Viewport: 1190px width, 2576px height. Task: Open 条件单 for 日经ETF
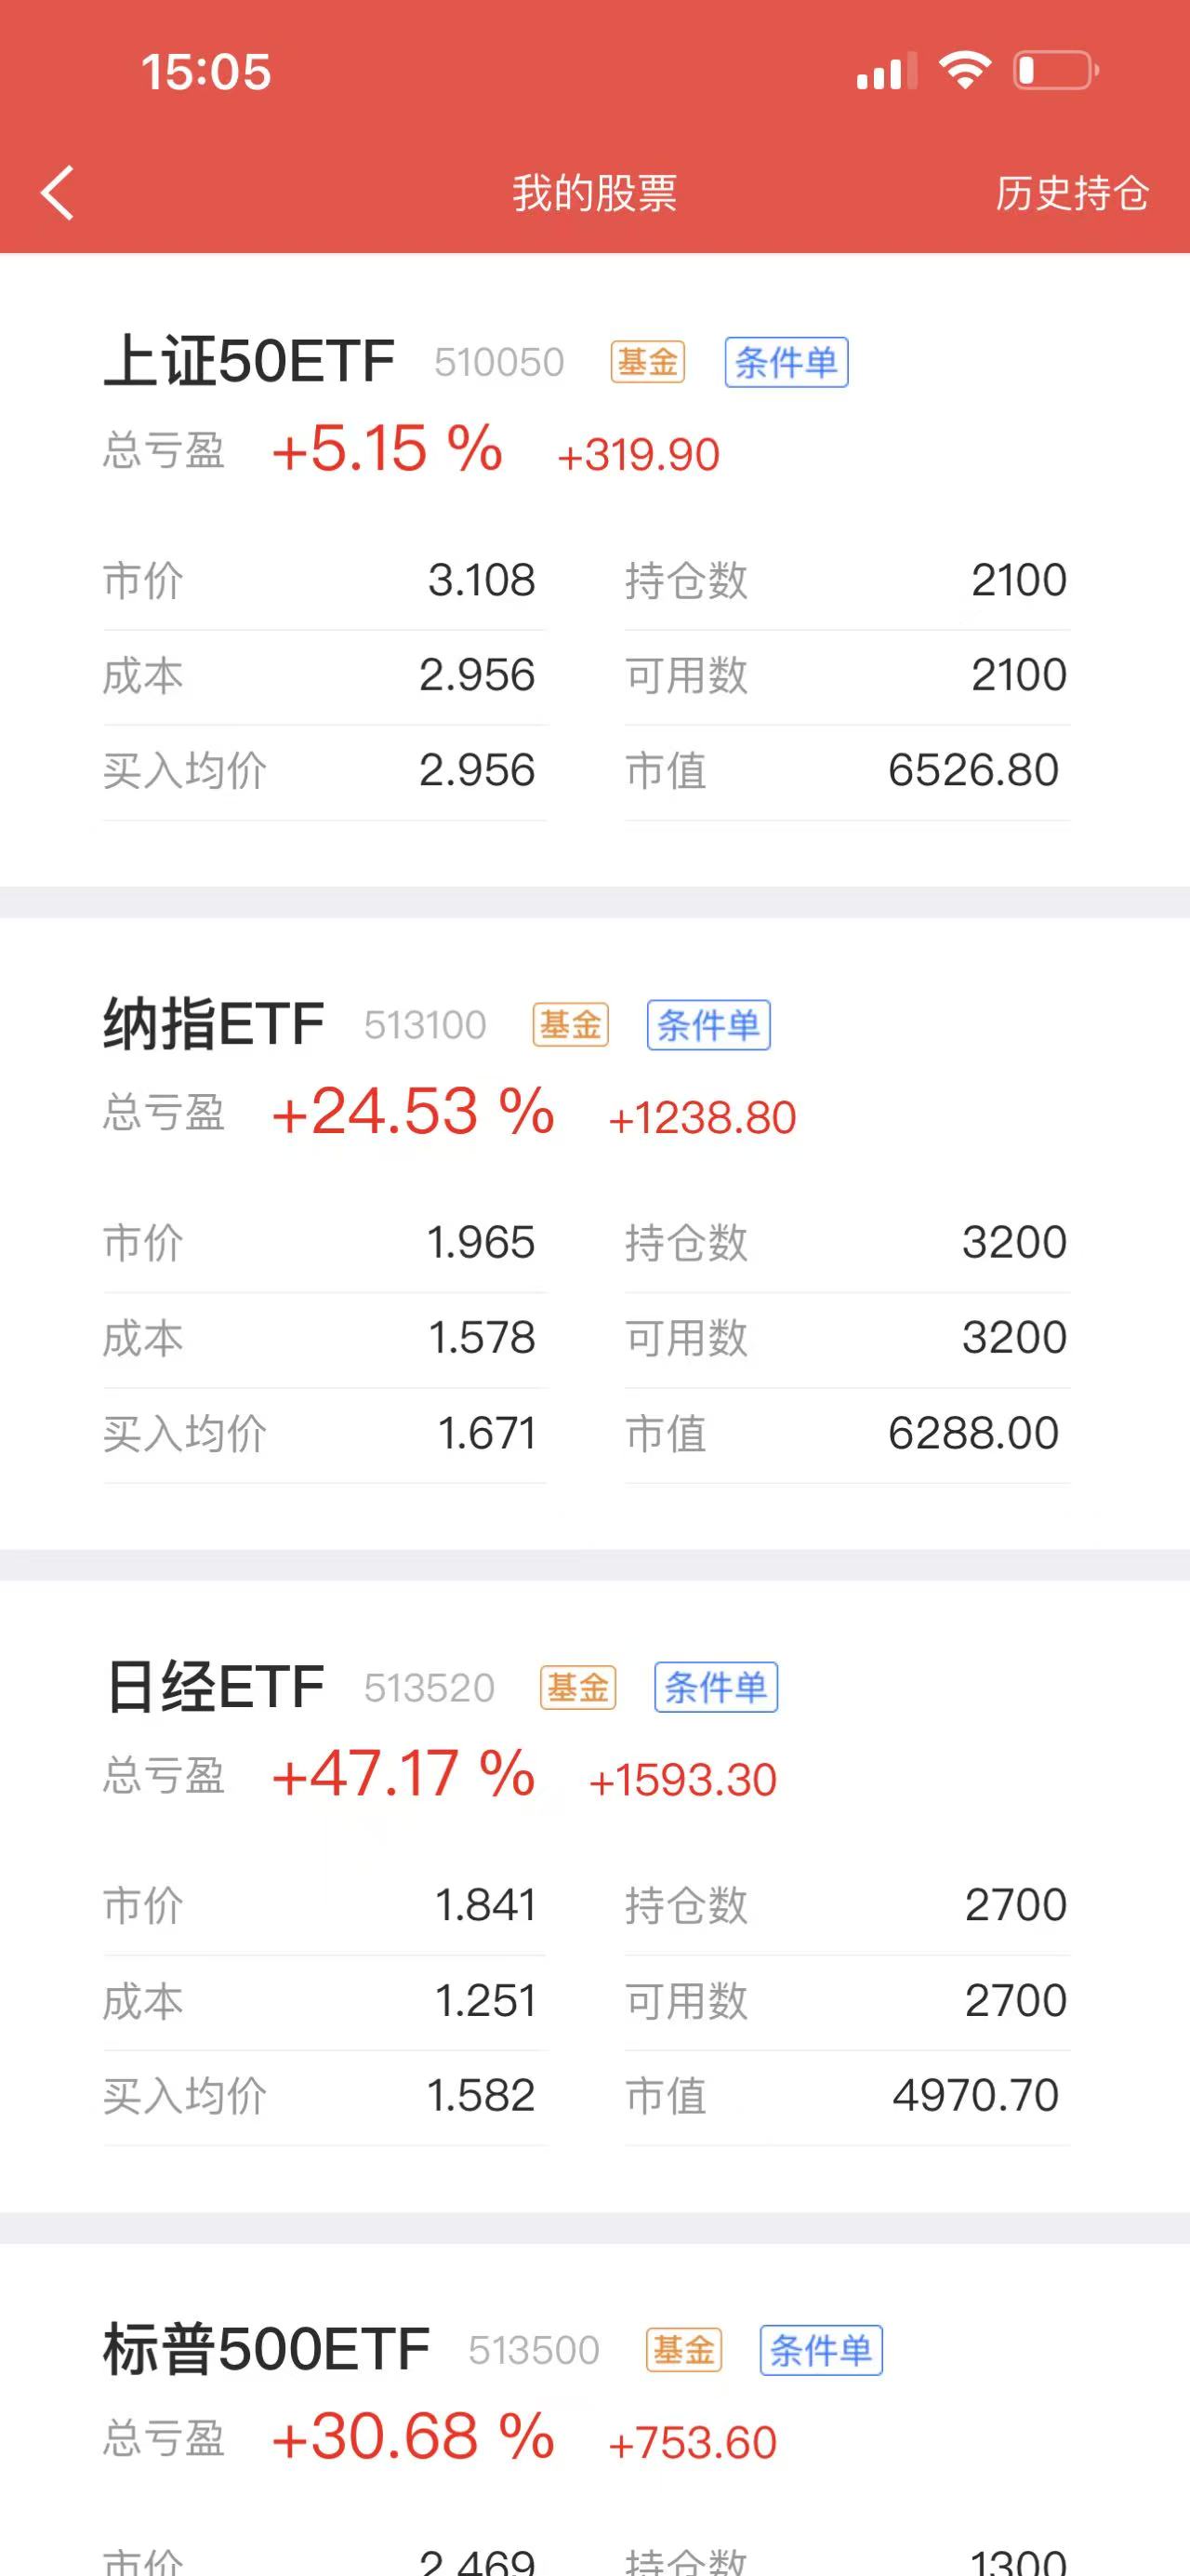716,1688
